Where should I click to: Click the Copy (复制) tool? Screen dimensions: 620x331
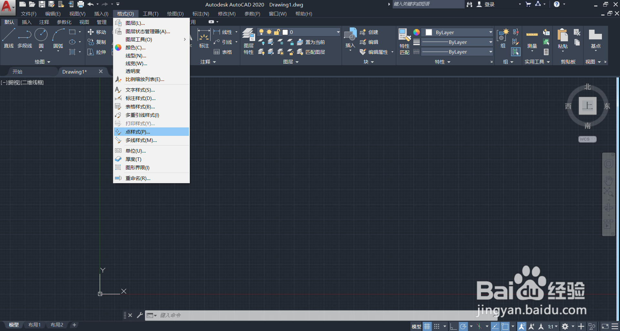coord(97,42)
